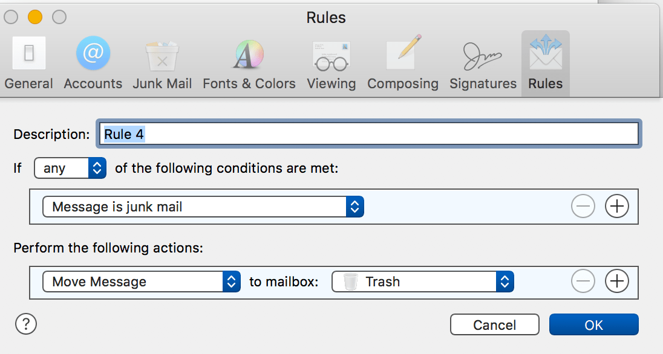Open the 'any' conditions dropdown
Screen dimensions: 663x354
tap(70, 168)
